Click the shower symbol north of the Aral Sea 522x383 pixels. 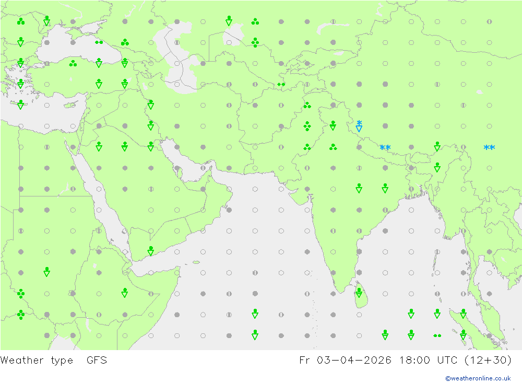[x=229, y=21]
